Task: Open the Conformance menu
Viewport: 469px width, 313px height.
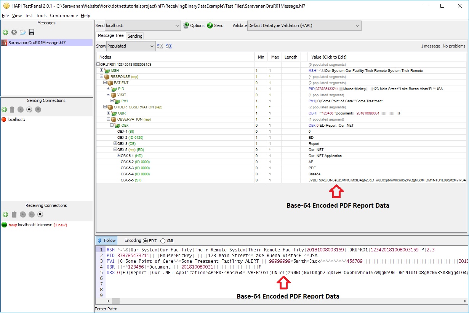Action: tap(64, 16)
